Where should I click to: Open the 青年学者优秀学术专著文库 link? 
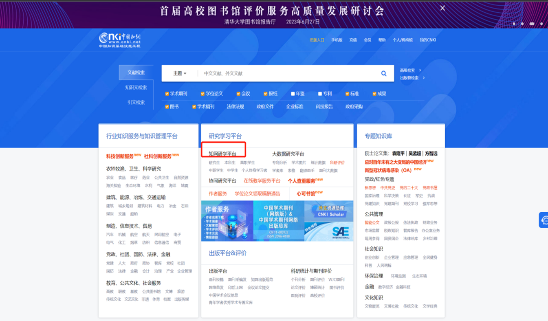tap(231, 302)
